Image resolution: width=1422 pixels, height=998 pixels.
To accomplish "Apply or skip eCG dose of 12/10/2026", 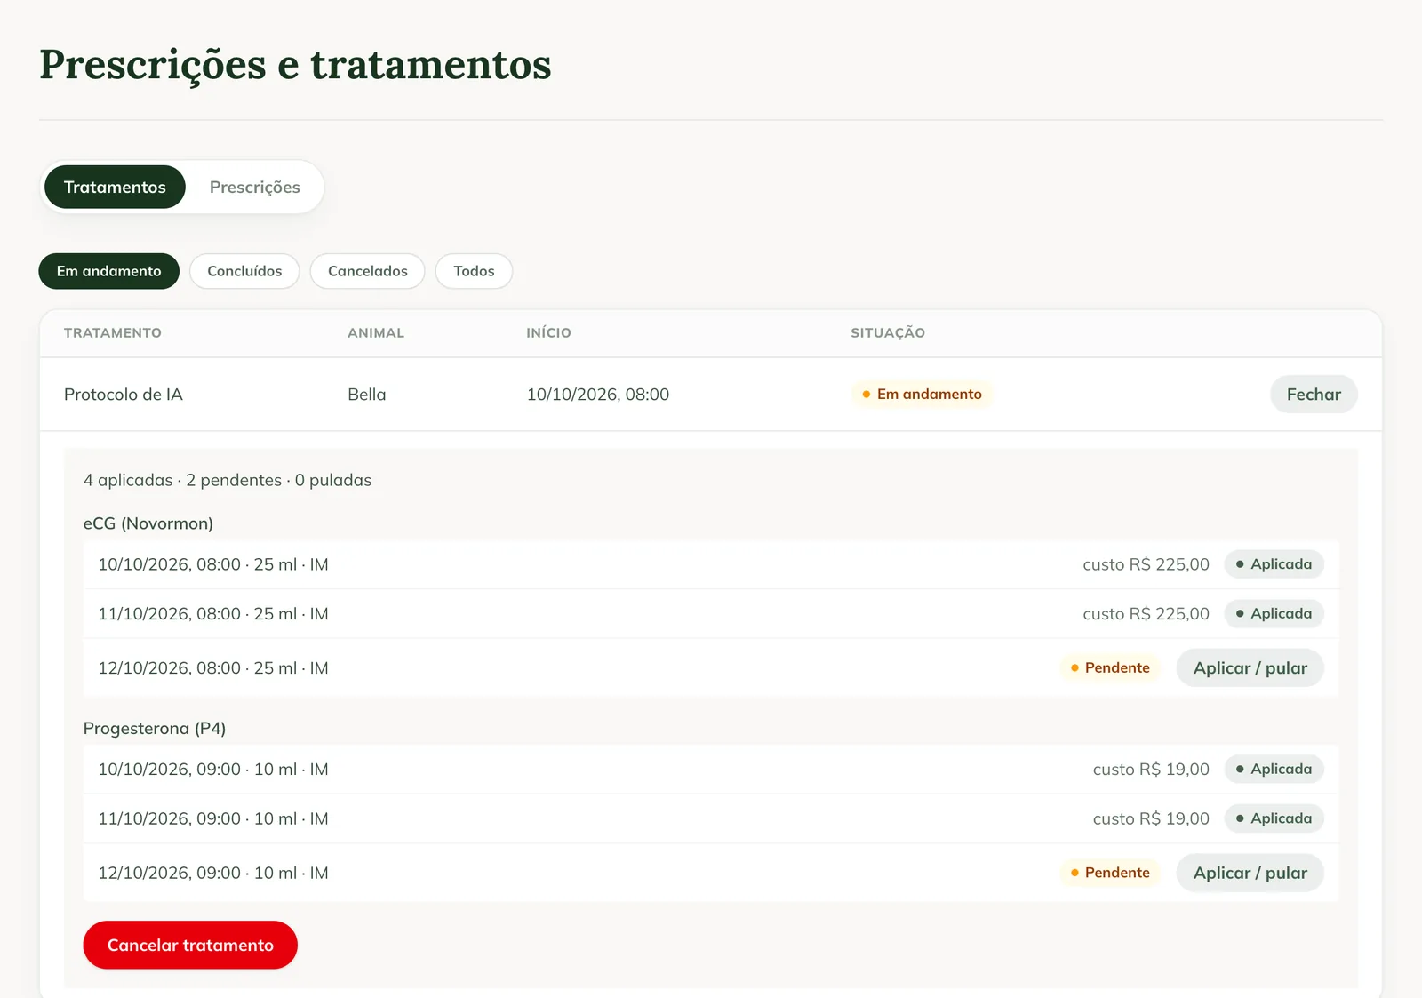I will [1250, 668].
